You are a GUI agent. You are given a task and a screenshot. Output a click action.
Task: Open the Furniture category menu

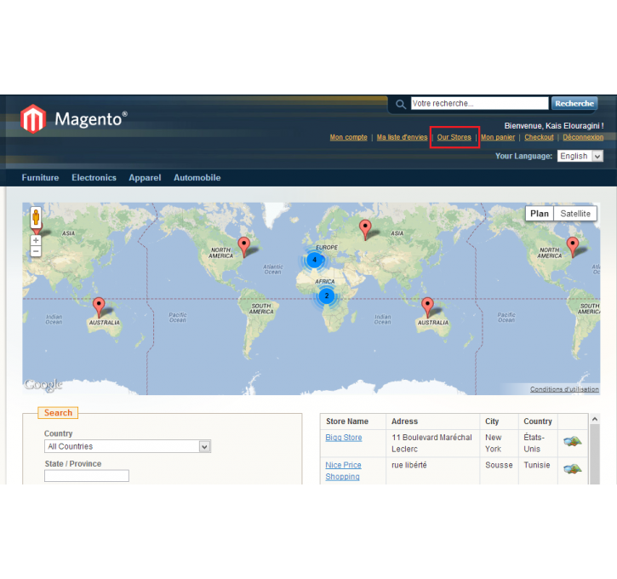click(40, 177)
